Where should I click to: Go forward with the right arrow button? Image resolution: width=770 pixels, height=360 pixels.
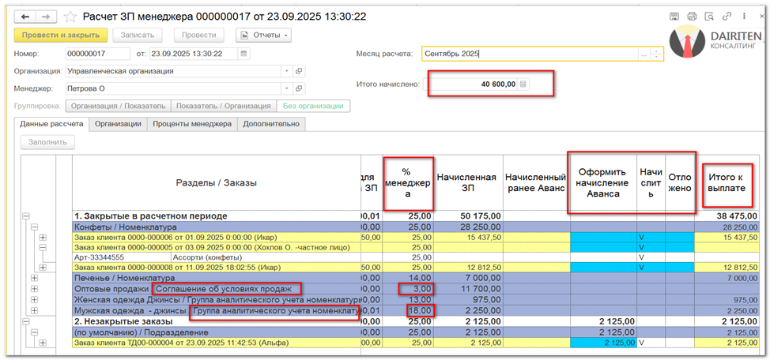point(46,17)
